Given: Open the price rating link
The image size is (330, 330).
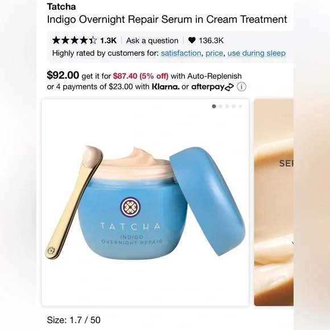Looking at the screenshot, I should pos(214,53).
